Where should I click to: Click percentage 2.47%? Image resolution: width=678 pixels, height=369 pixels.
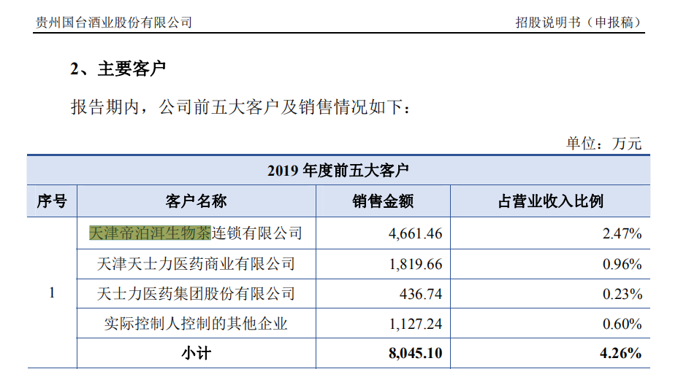click(622, 233)
